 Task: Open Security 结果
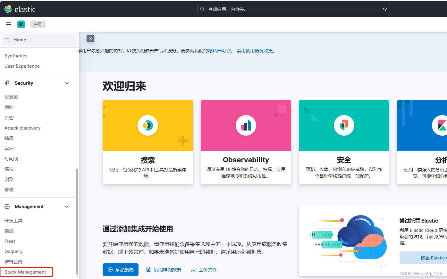9,138
